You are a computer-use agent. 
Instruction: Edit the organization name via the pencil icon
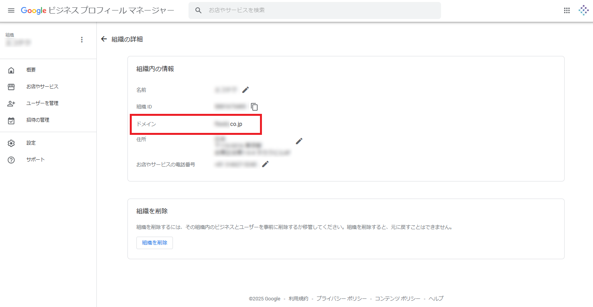(246, 90)
